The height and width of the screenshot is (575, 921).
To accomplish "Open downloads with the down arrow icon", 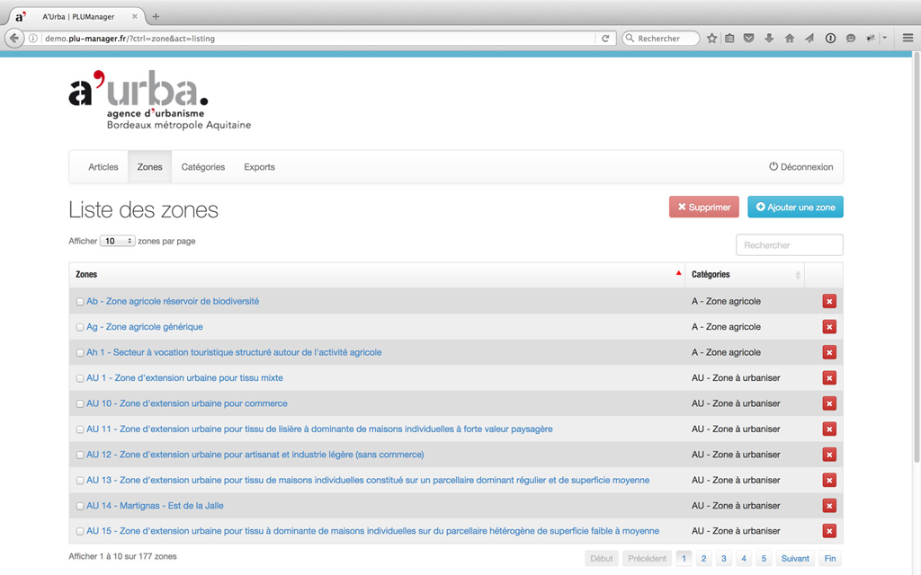I will point(769,38).
